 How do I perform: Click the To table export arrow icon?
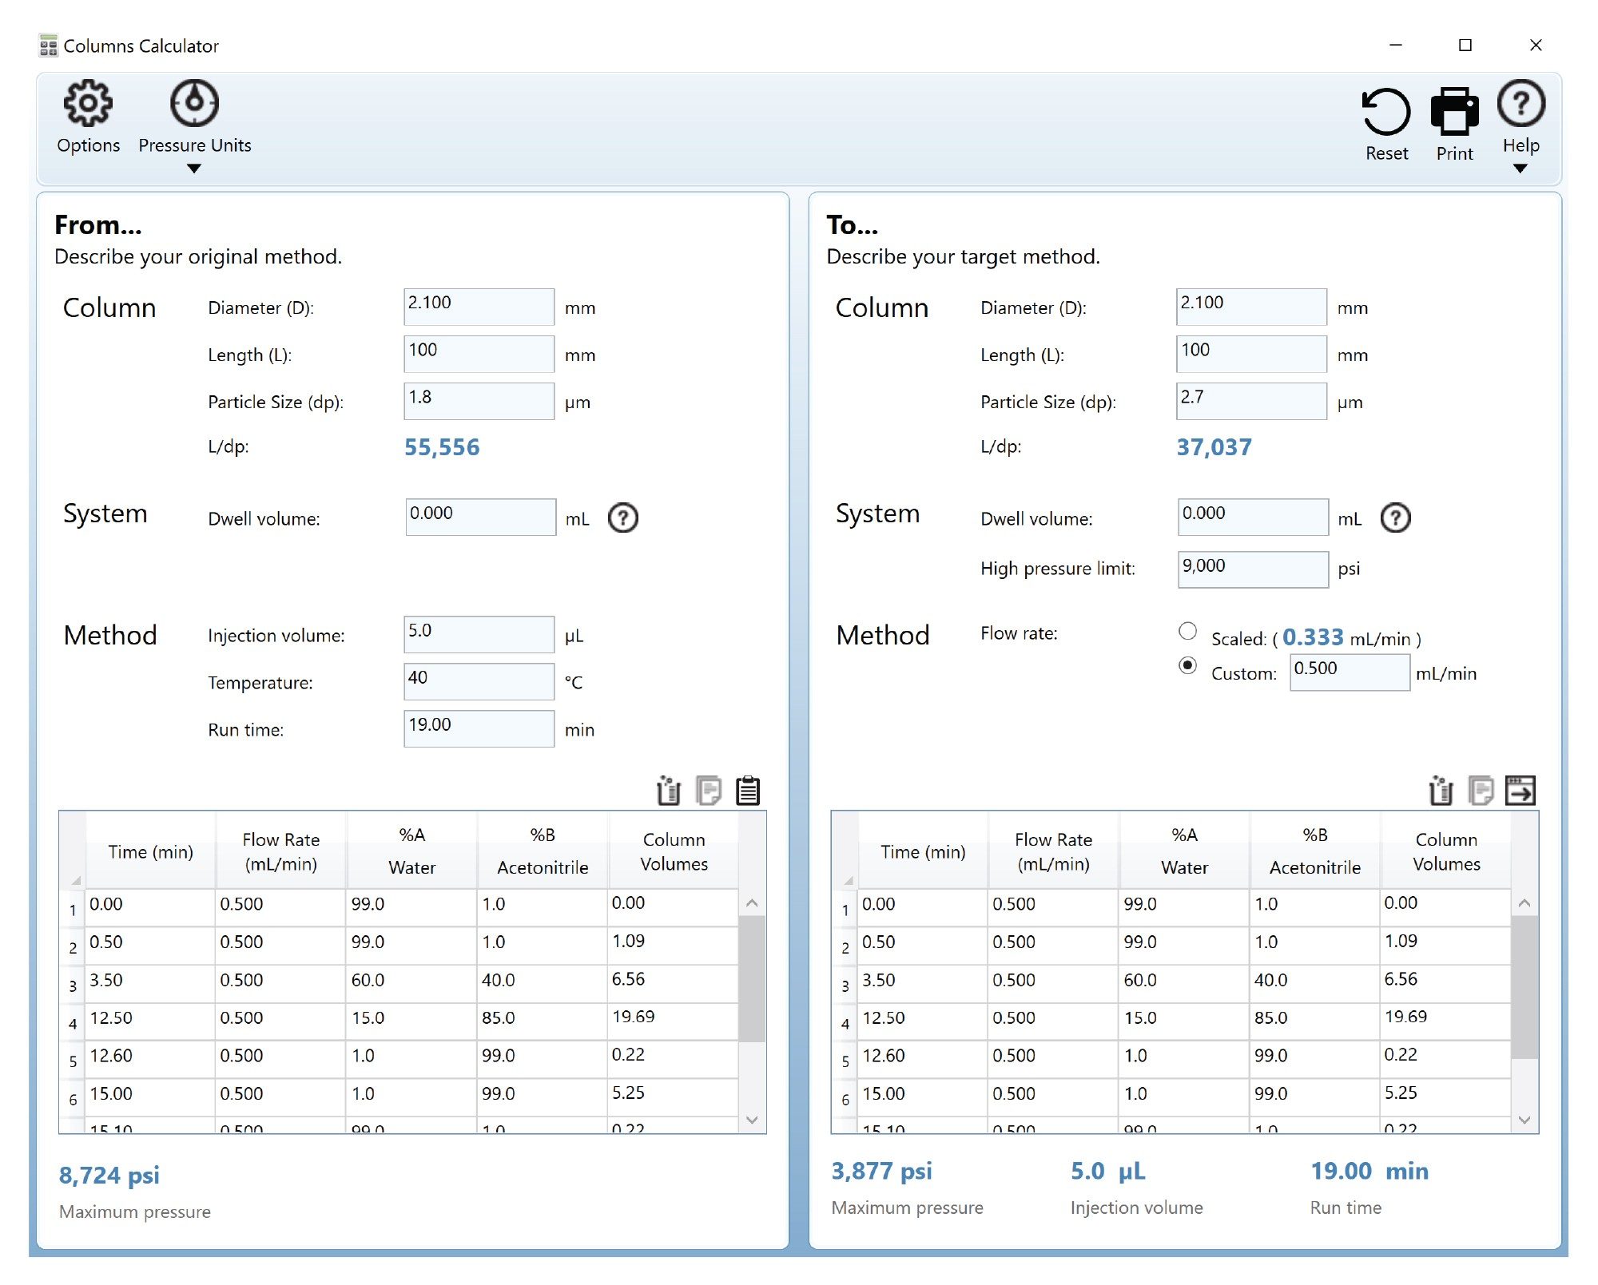pos(1520,791)
